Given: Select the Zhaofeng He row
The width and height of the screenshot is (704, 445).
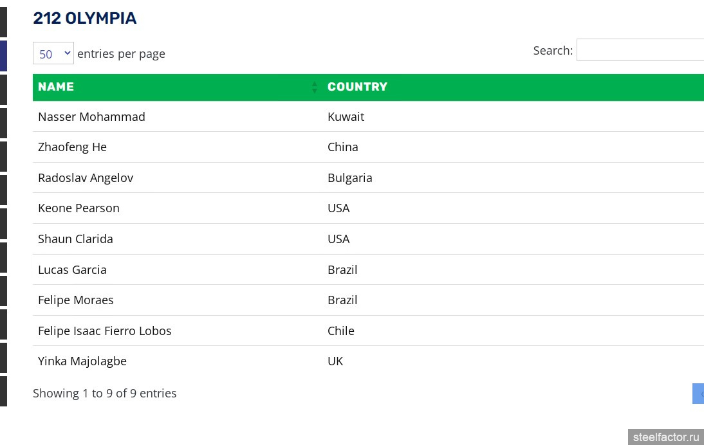Looking at the screenshot, I should click(72, 147).
